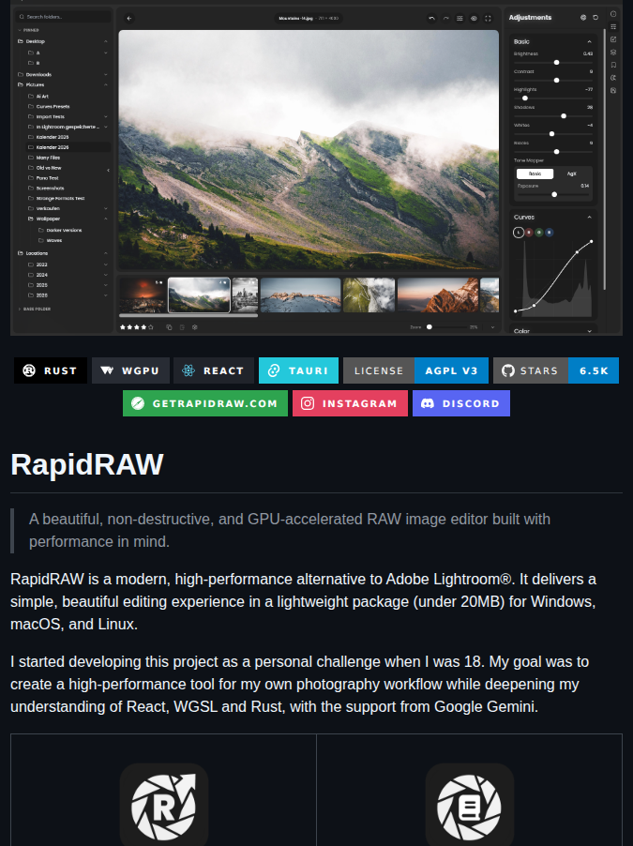Expand the Import Tests folder
This screenshot has width=633, height=846.
coord(106,116)
